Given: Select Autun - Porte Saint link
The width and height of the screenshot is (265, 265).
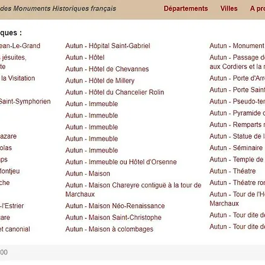Looking at the screenshot, I should click(237, 90).
